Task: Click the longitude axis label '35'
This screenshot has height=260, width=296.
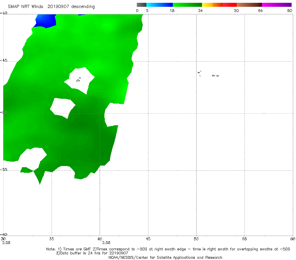Action: pos(52,239)
